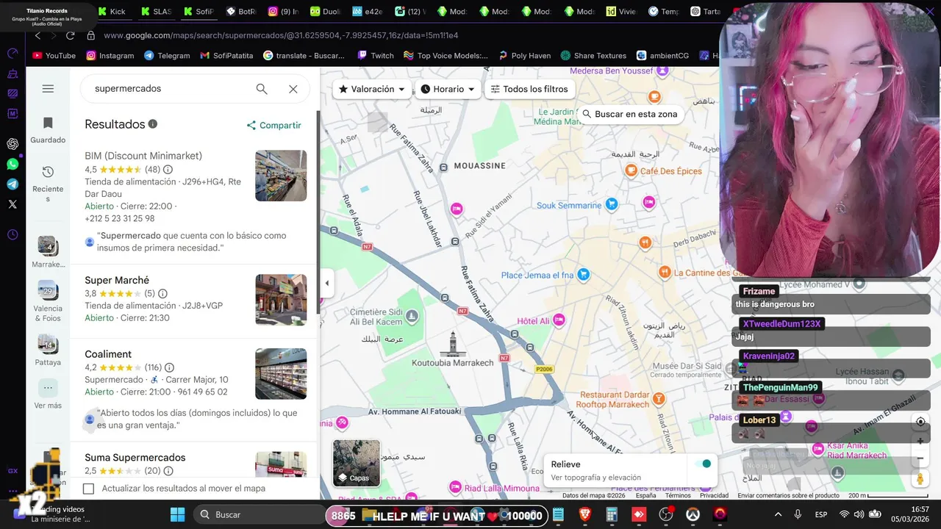
Task: View the BIM Discount Minimarket photo
Action: [x=281, y=176]
